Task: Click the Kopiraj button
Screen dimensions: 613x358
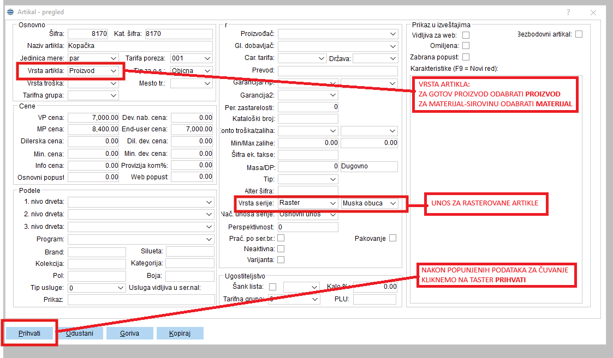Action: pos(180,333)
